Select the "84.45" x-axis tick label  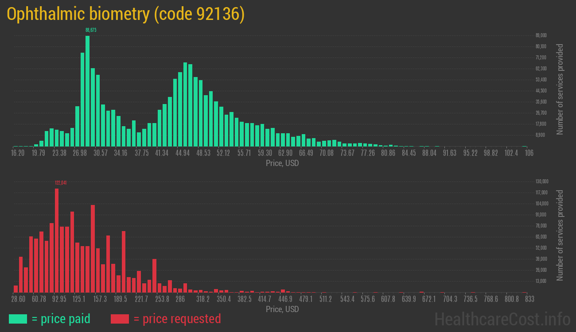tap(409, 153)
